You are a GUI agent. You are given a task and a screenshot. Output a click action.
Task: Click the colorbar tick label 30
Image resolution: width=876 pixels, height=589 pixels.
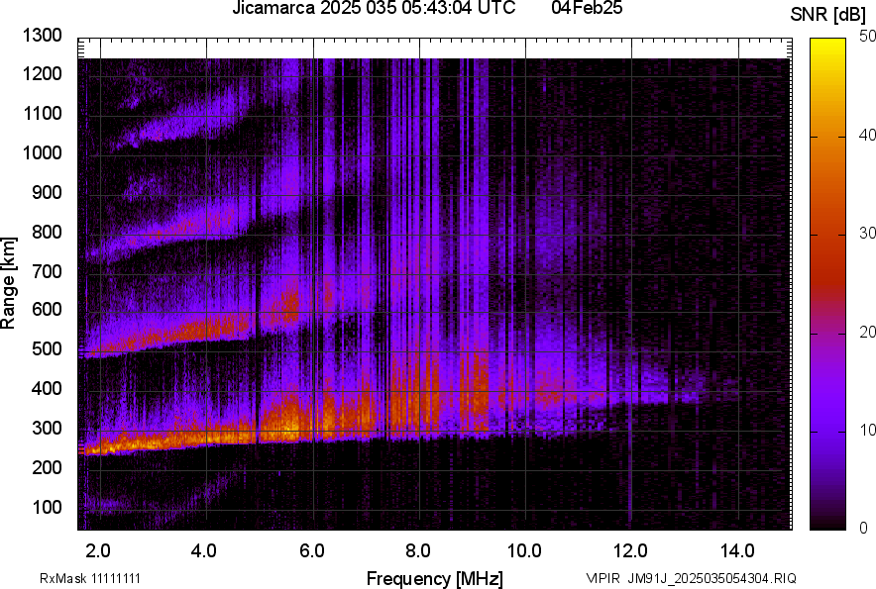coord(868,234)
